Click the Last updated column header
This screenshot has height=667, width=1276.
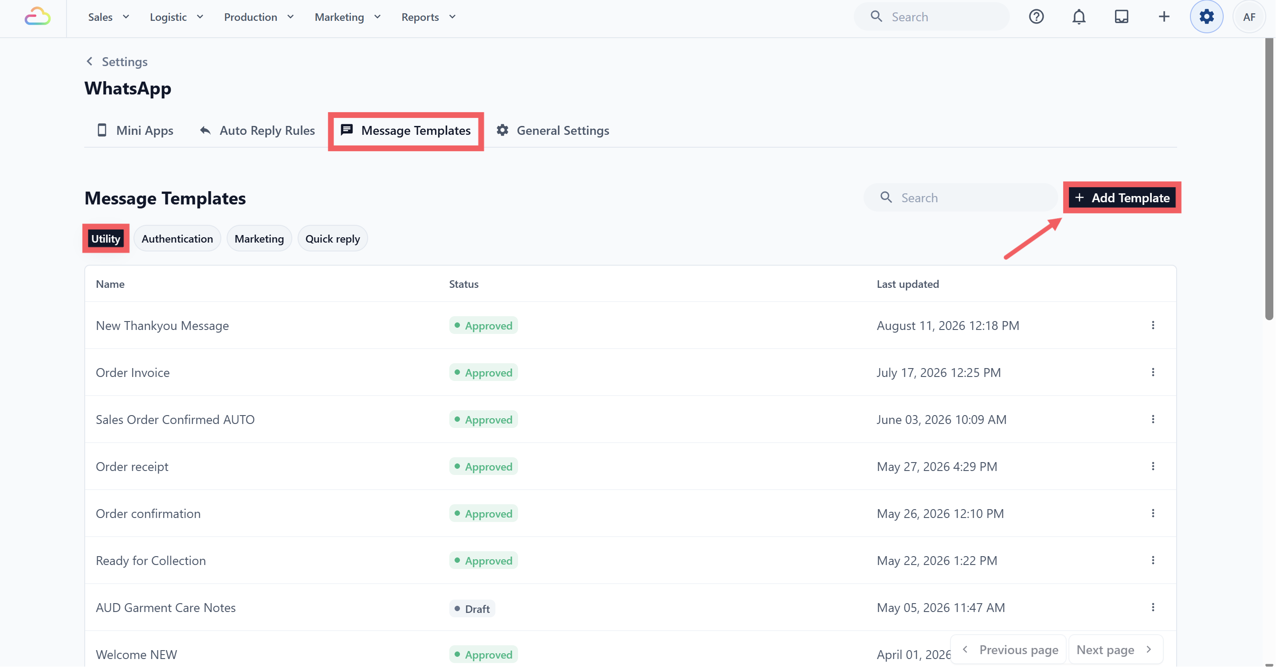907,284
